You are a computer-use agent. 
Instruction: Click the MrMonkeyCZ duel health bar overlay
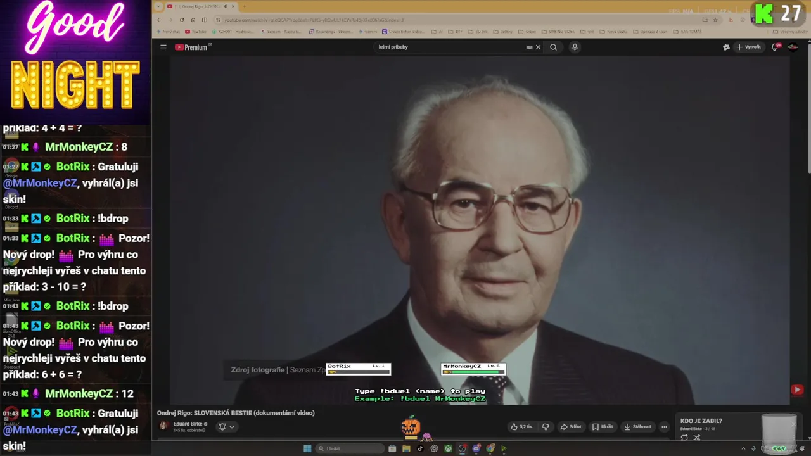click(473, 369)
